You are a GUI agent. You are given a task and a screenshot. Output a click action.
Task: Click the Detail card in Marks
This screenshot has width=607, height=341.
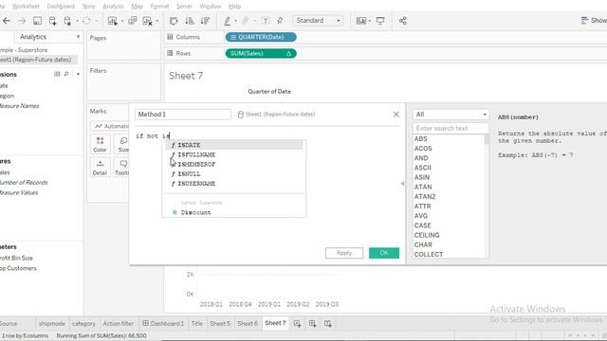click(100, 168)
